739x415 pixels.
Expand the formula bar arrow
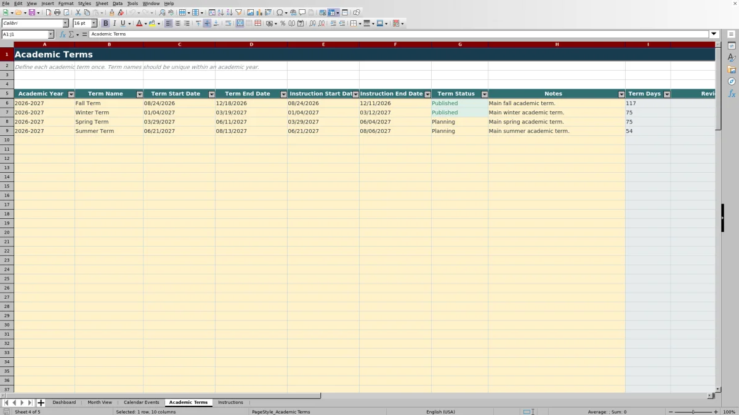[714, 34]
